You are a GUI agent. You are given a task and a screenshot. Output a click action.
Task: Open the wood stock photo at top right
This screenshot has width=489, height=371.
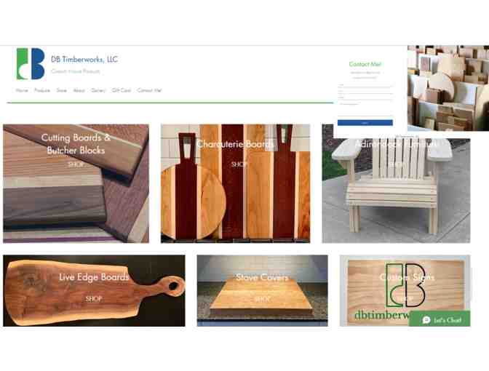(x=448, y=88)
